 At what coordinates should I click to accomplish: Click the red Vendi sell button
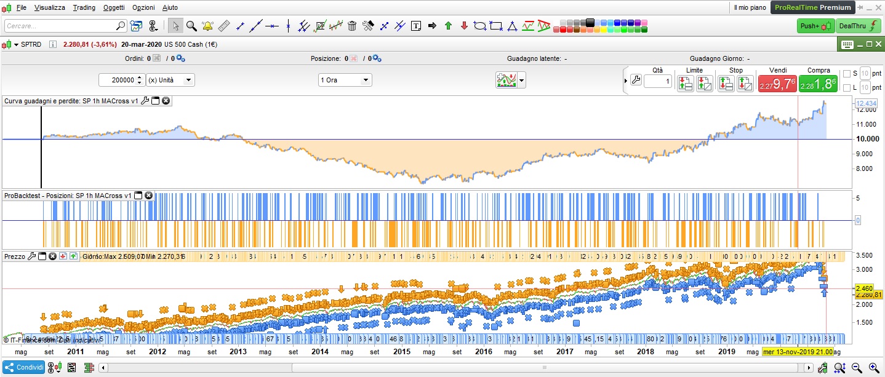click(777, 84)
